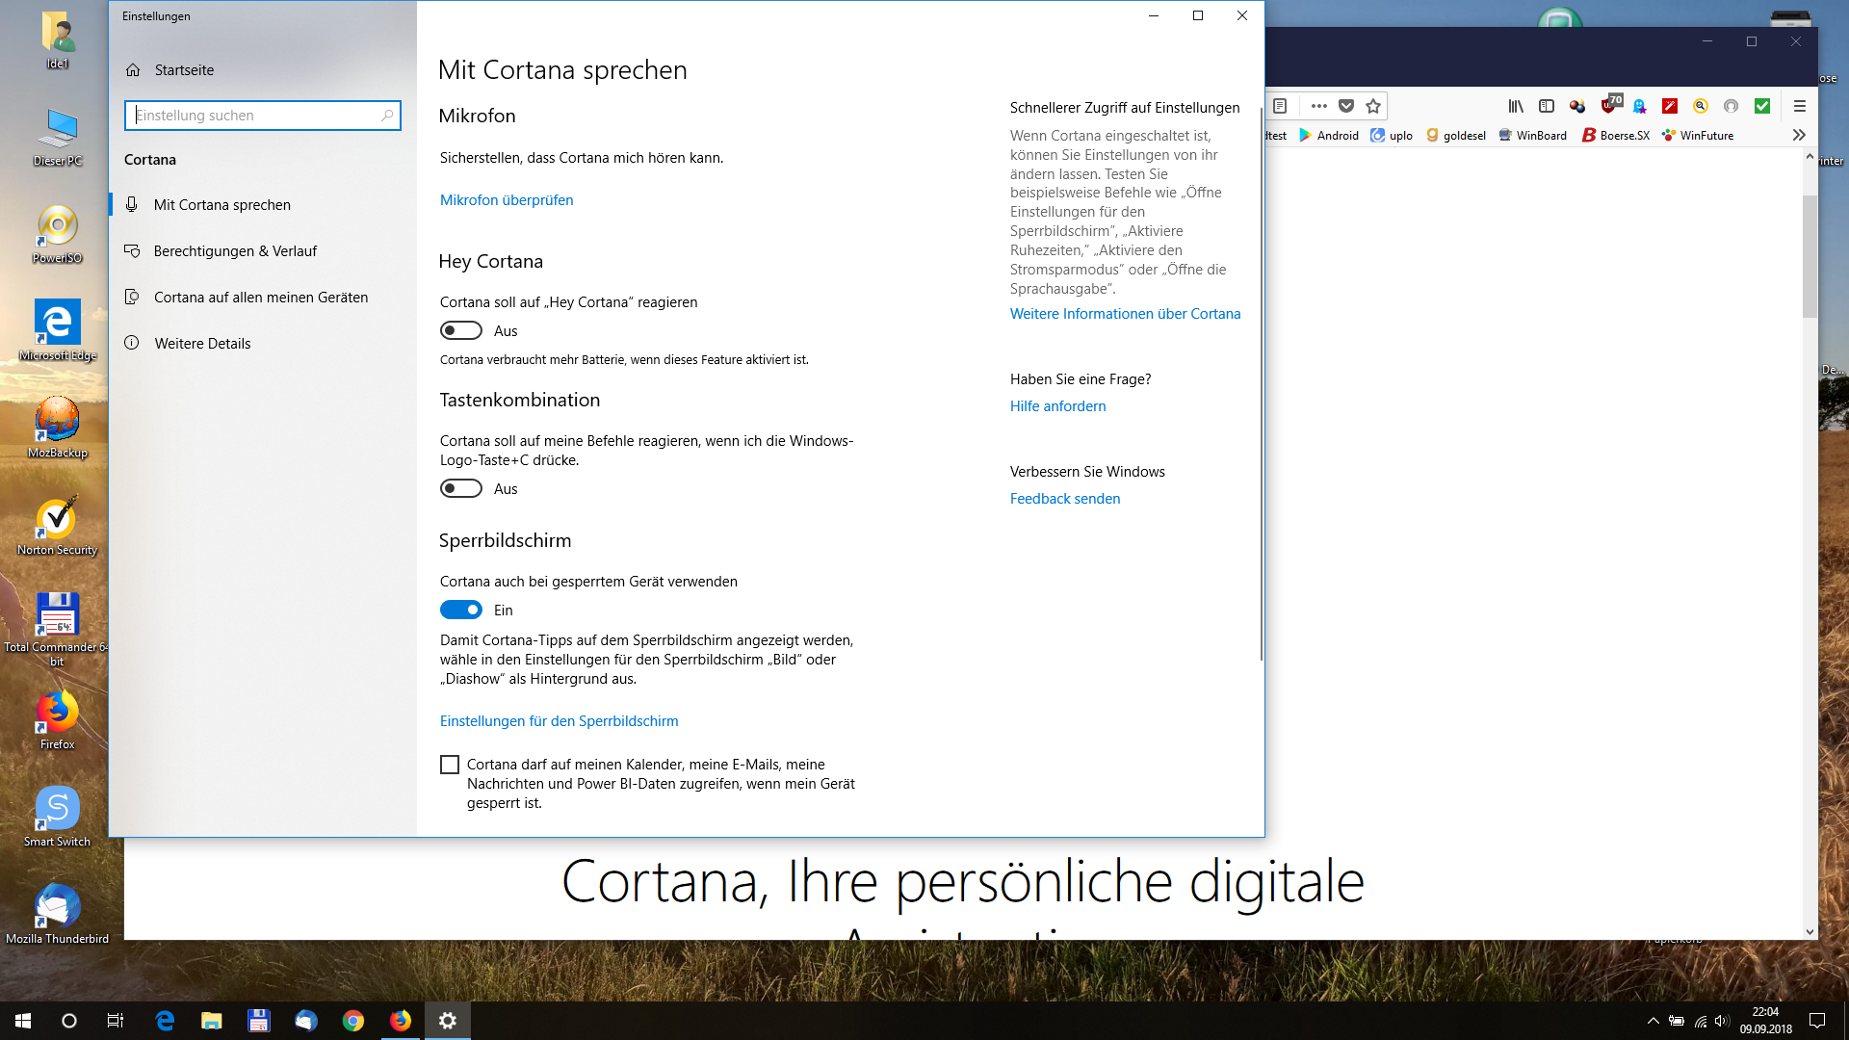
Task: Click Chrome icon in the taskbar
Action: (x=353, y=1021)
